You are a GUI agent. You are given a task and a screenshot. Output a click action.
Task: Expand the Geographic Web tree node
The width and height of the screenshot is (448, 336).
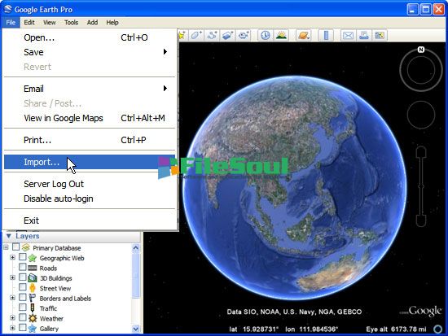[x=12, y=258]
